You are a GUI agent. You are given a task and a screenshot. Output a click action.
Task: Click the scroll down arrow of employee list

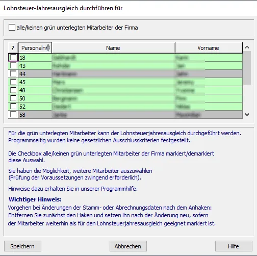(x=247, y=115)
